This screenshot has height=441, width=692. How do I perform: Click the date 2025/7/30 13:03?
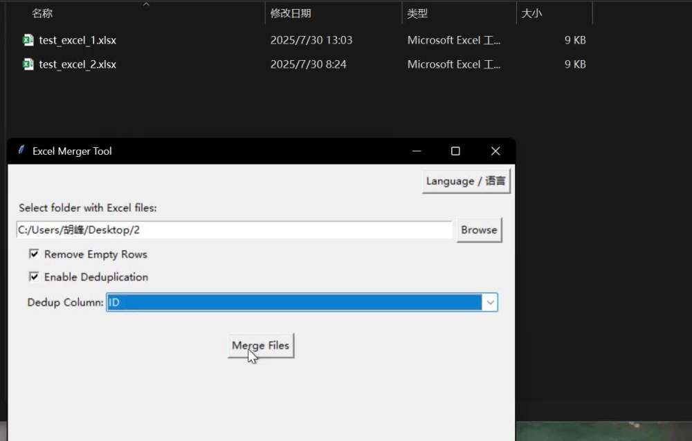(x=311, y=40)
